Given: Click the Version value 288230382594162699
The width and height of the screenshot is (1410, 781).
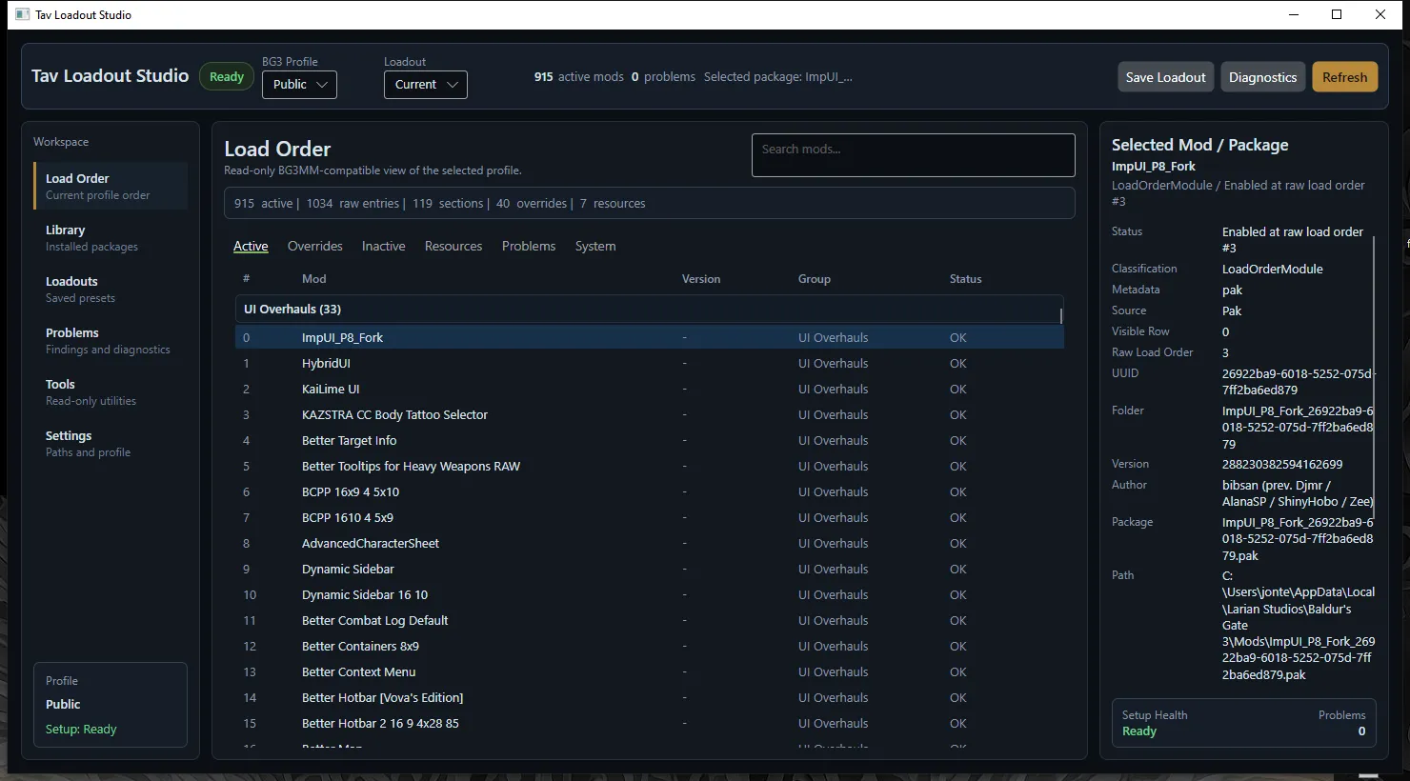Looking at the screenshot, I should tap(1282, 465).
